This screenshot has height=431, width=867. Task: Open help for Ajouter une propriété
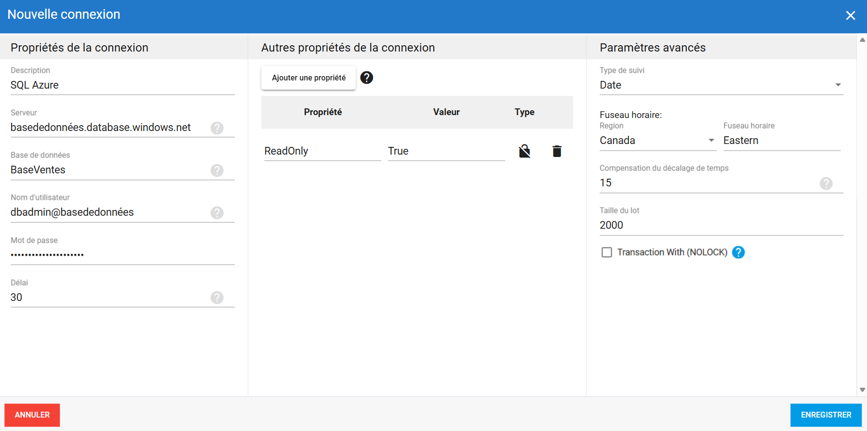point(367,78)
